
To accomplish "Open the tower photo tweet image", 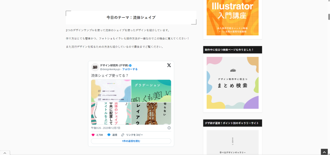I will (151, 114).
